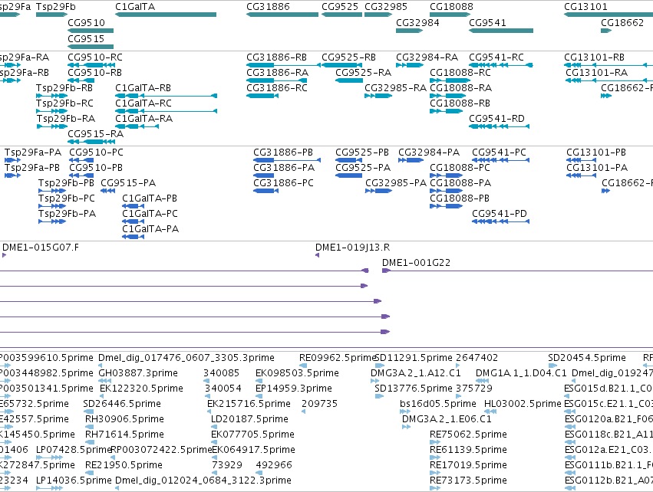Click EST EK098503.5prime
The width and height of the screenshot is (653, 492).
(259, 381)
